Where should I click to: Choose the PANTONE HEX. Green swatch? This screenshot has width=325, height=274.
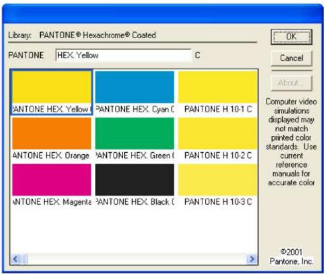(135, 139)
